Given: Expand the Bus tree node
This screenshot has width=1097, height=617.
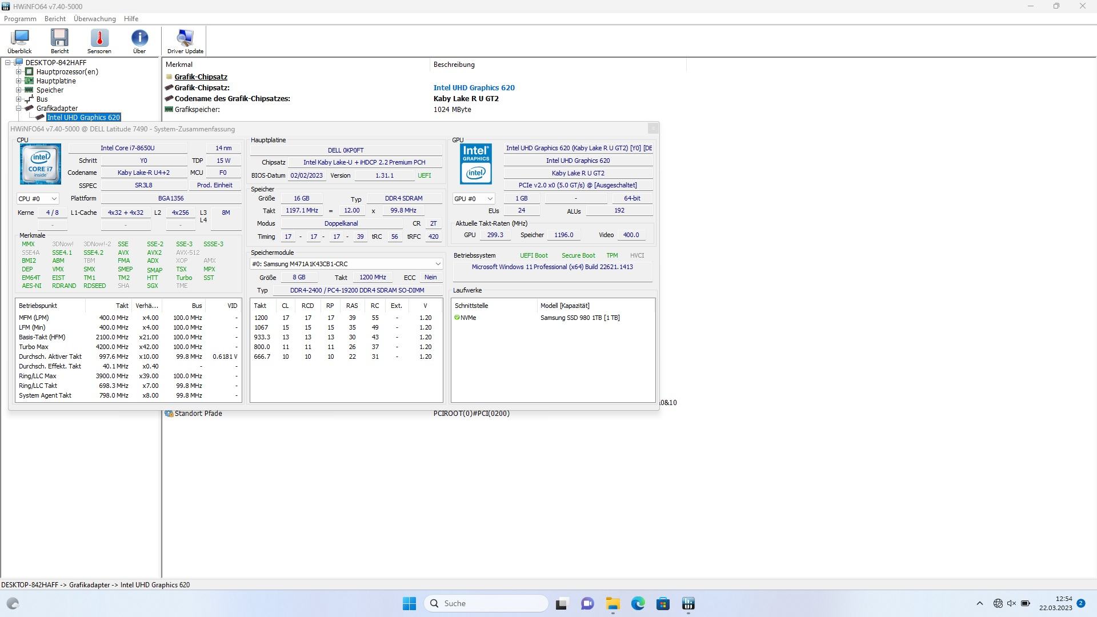Looking at the screenshot, I should 18,99.
